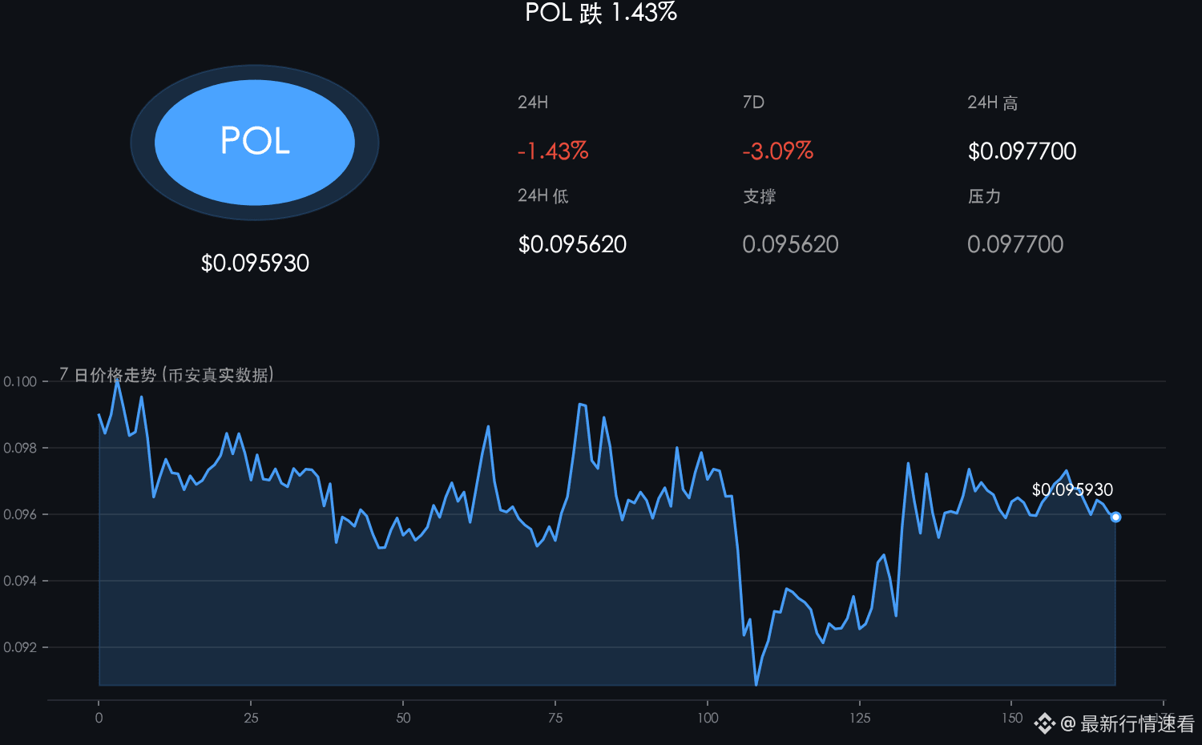The width and height of the screenshot is (1202, 745).
Task: Click the 支撑 label
Action: 759,196
